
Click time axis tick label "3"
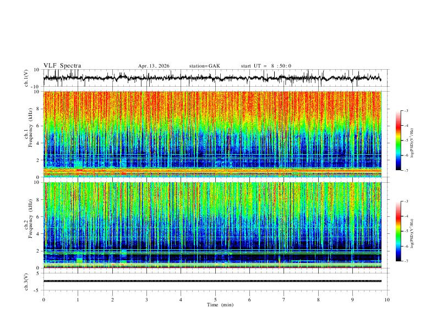pos(146,300)
